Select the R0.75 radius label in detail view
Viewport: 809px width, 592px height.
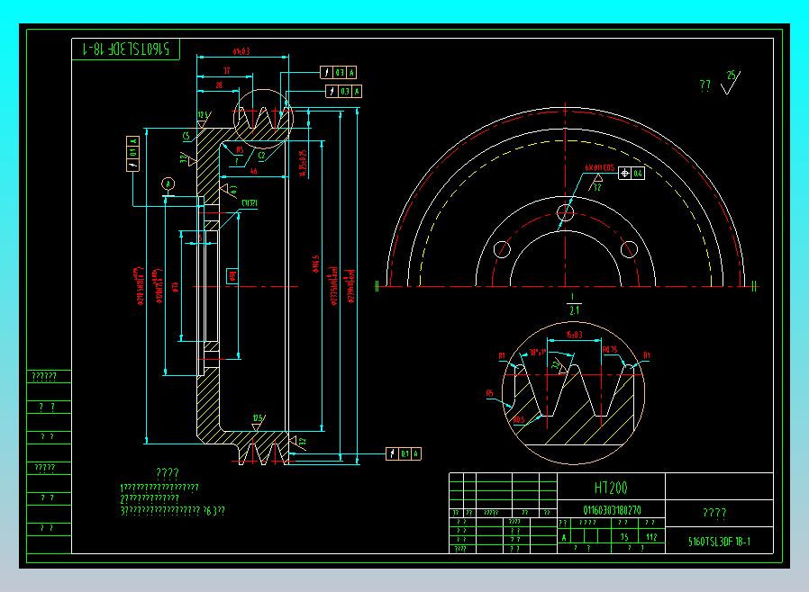tap(610, 350)
